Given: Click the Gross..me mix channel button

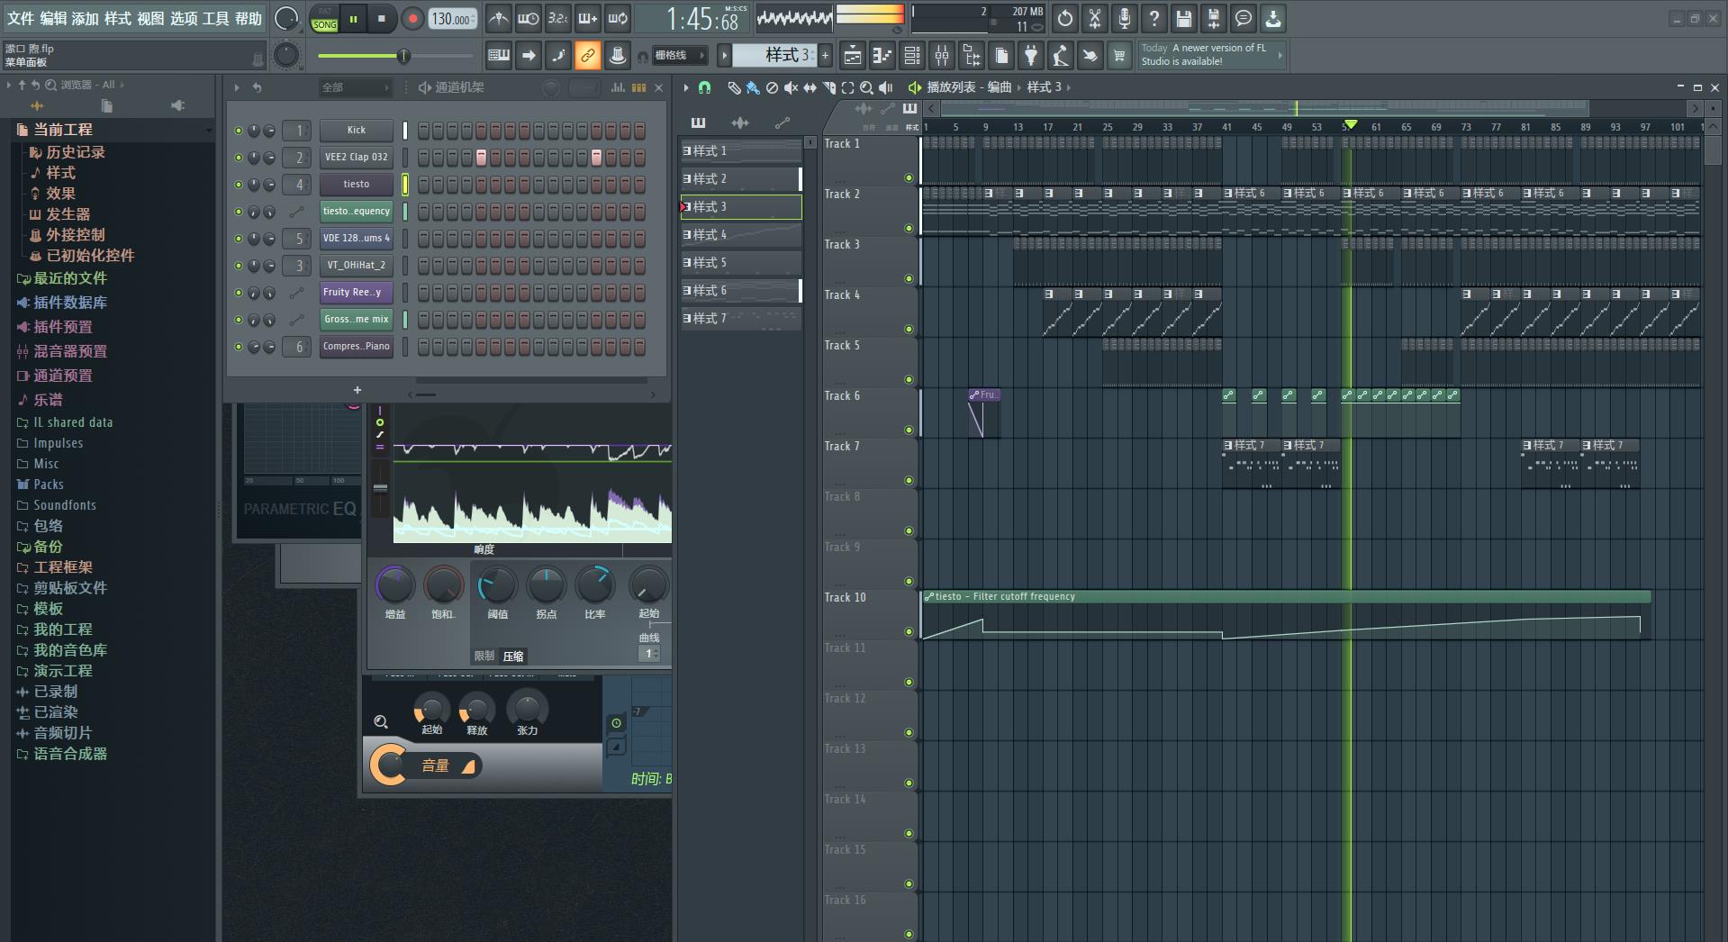Looking at the screenshot, I should point(357,320).
